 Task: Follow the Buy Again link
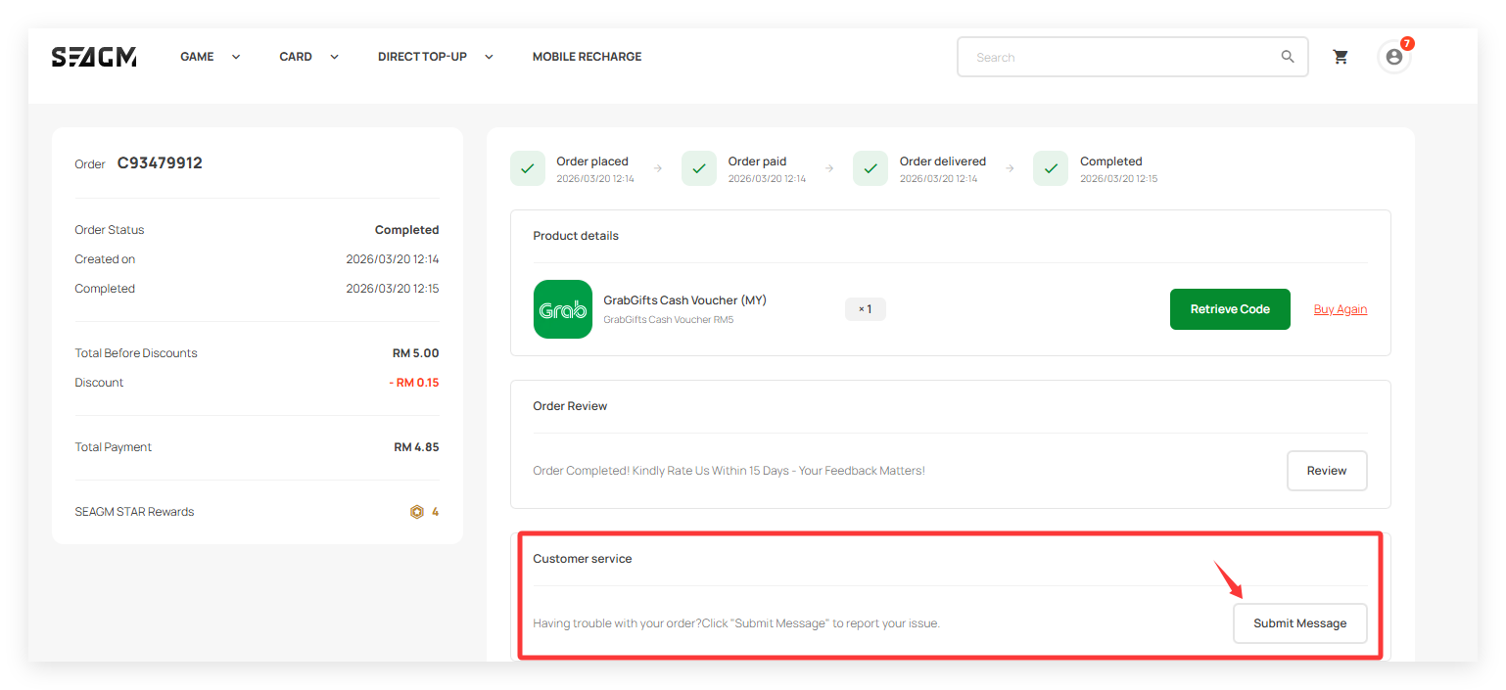point(1340,309)
